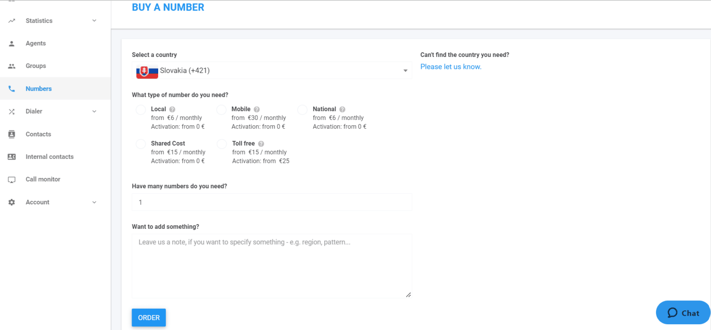Click the Please let us know link
The width and height of the screenshot is (711, 330).
pos(450,66)
